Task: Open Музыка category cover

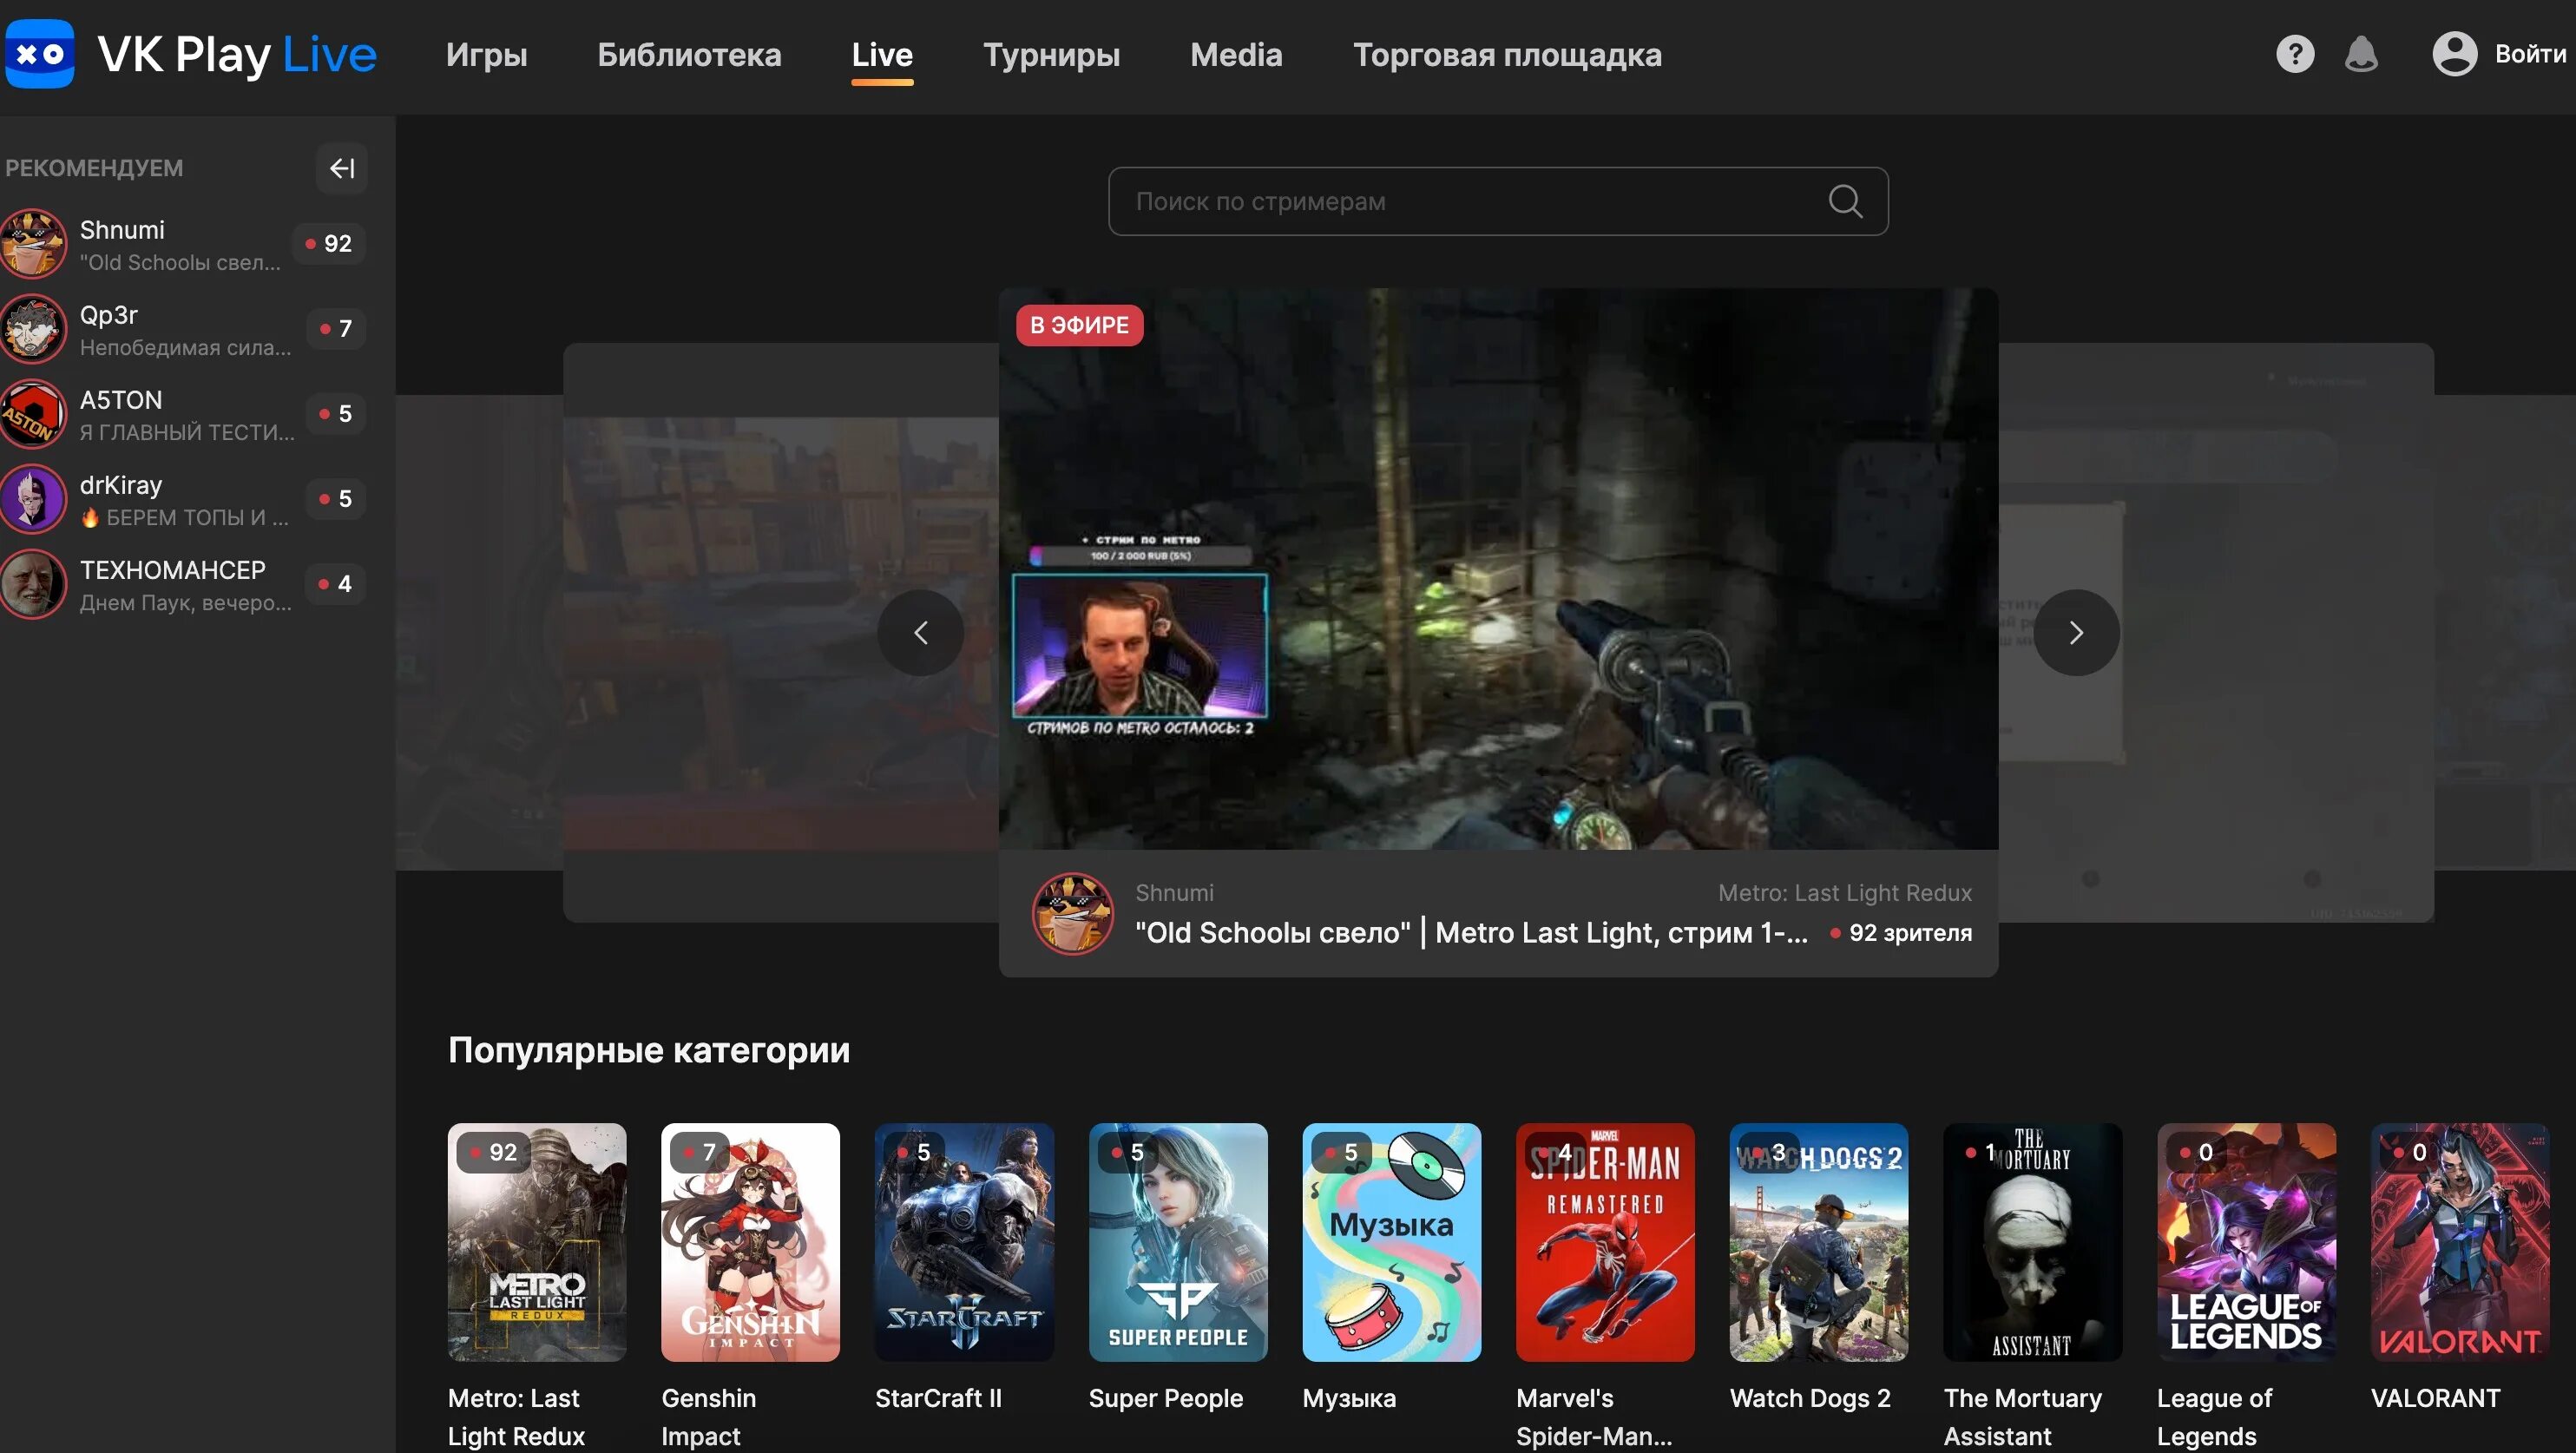Action: 1391,1241
